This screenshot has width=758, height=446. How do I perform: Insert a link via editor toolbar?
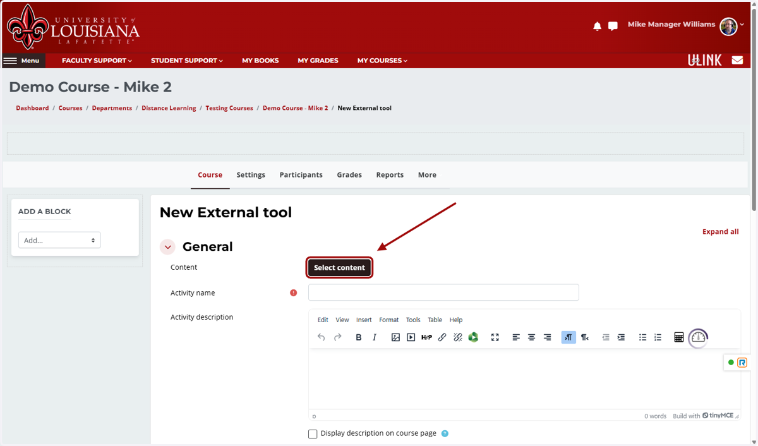point(442,337)
